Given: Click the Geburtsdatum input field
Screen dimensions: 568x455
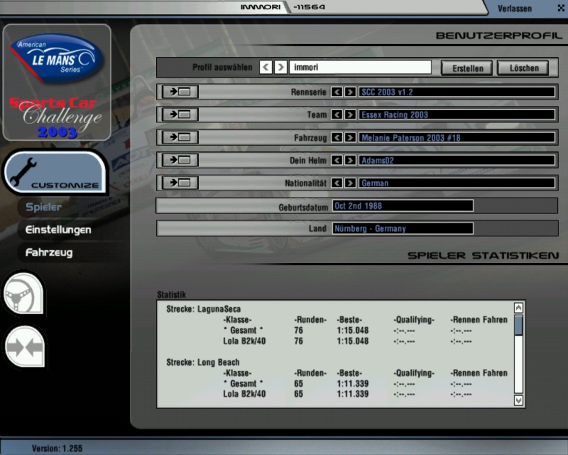Looking at the screenshot, I should pyautogui.click(x=402, y=206).
